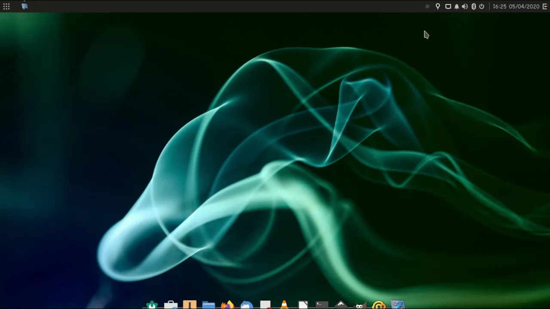Image resolution: width=550 pixels, height=309 pixels.
Task: Open the white square app with red badge
Action: point(265,304)
